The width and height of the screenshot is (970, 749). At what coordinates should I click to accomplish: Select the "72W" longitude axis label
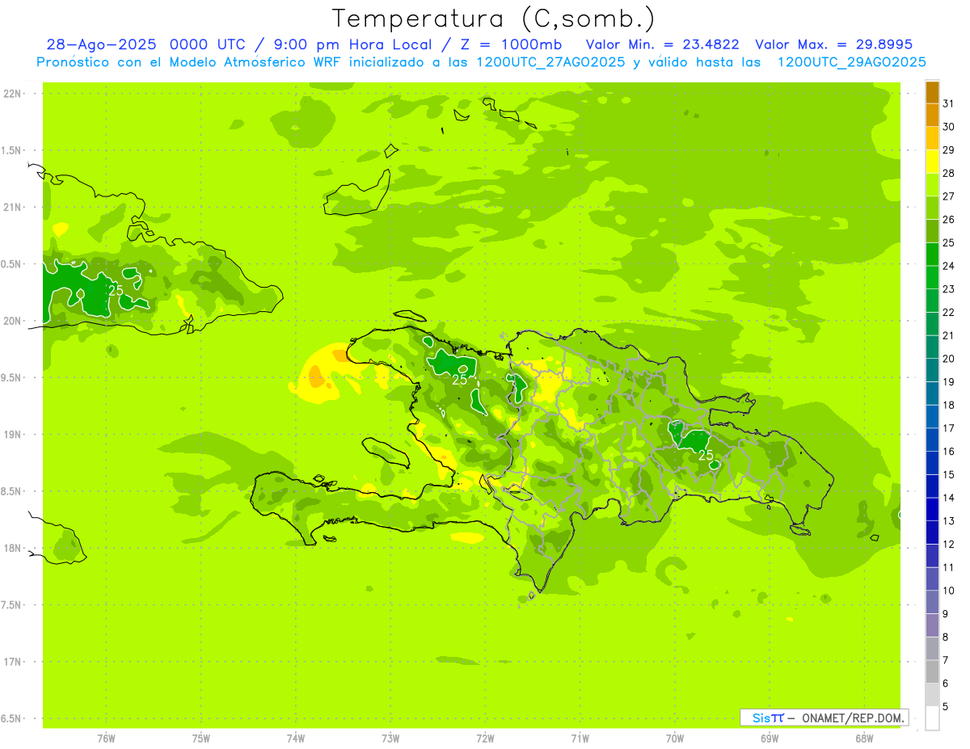click(485, 738)
